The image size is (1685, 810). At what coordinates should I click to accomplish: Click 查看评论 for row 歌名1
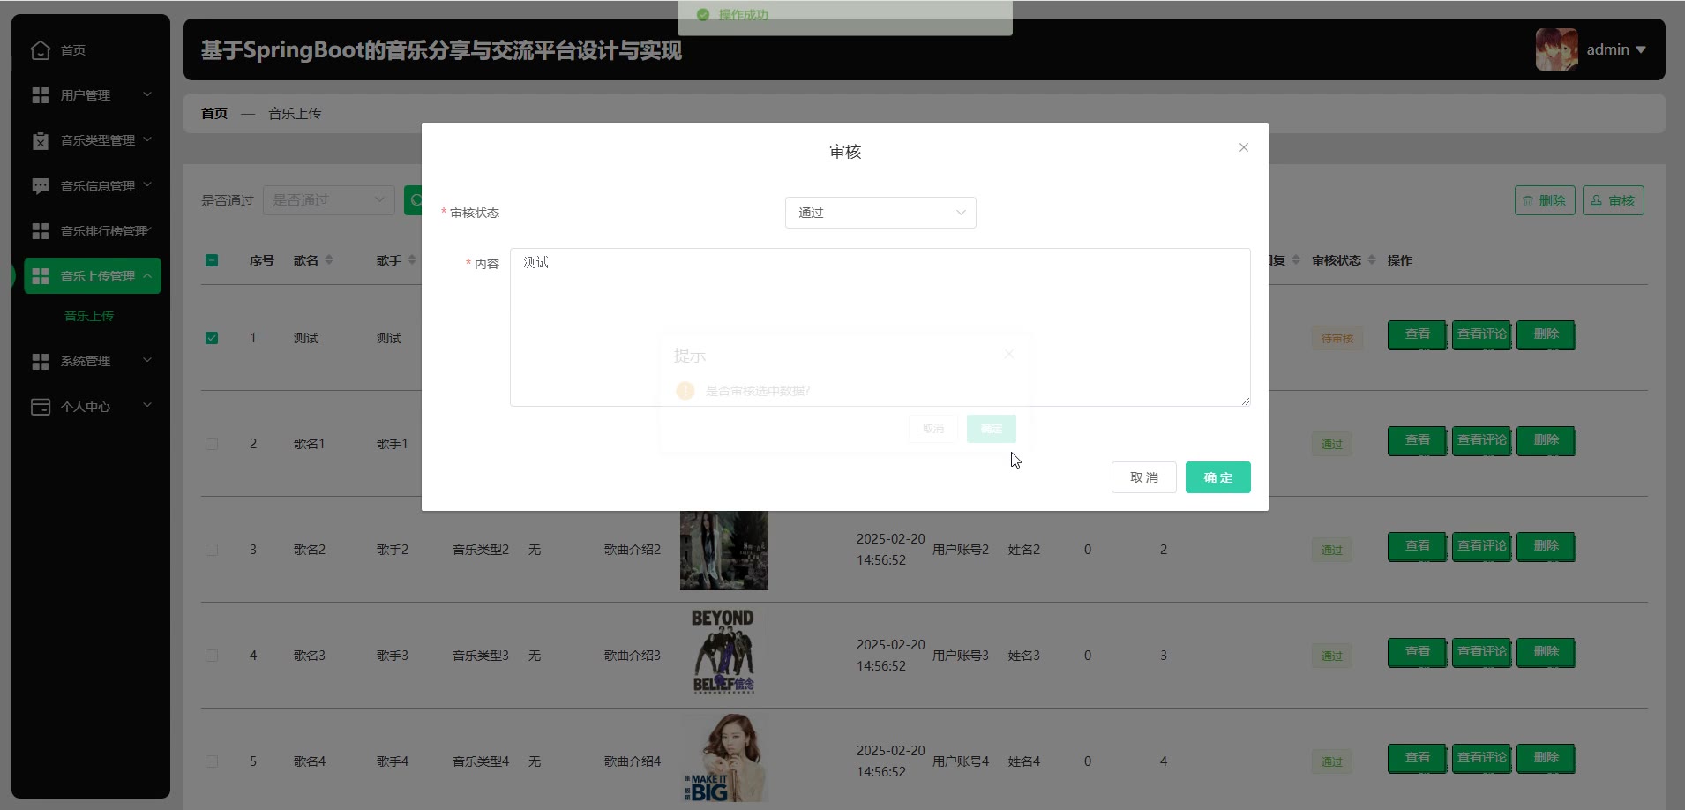click(1481, 440)
